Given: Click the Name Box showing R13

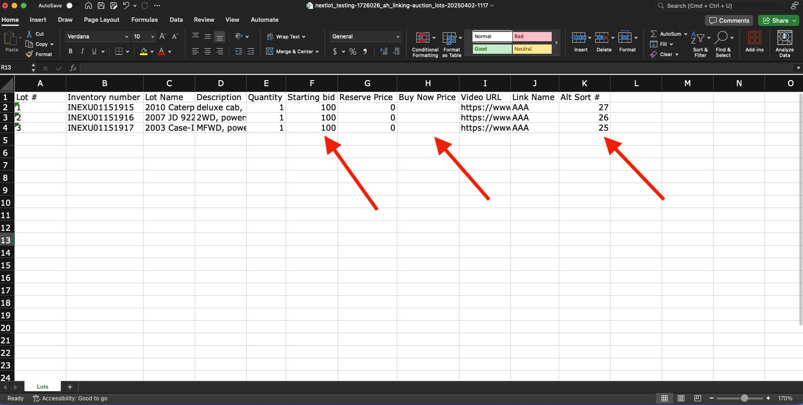Looking at the screenshot, I should point(15,68).
